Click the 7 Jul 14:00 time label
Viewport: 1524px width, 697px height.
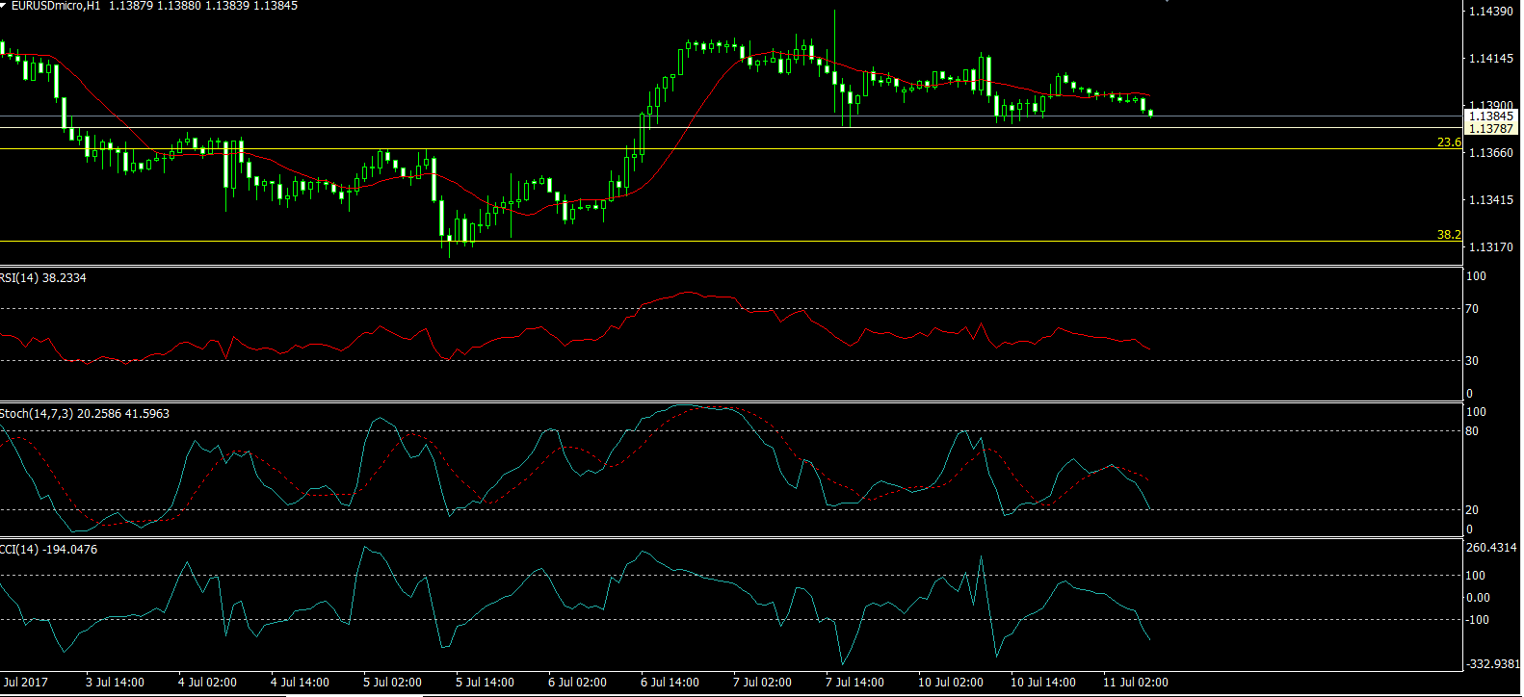click(x=855, y=682)
